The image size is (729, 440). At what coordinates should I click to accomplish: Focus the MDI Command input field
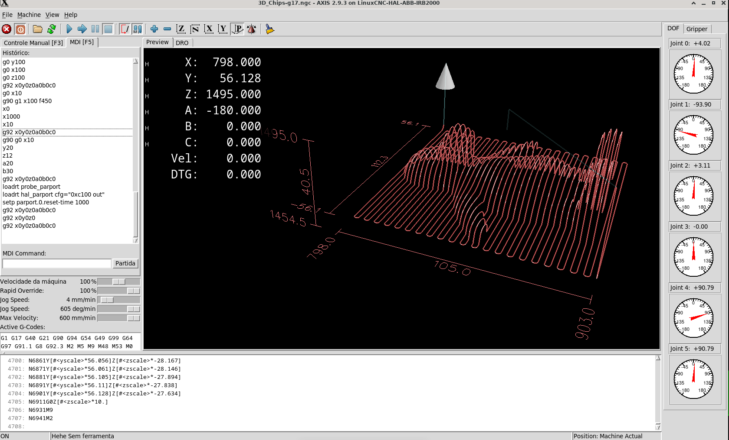(x=57, y=263)
